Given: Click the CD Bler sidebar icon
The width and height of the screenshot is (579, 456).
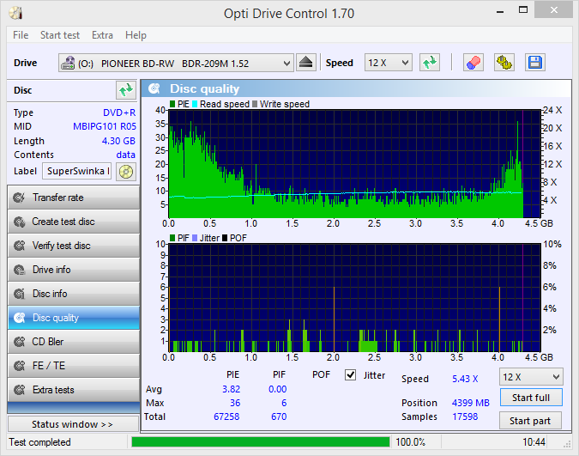Looking at the screenshot, I should [19, 342].
